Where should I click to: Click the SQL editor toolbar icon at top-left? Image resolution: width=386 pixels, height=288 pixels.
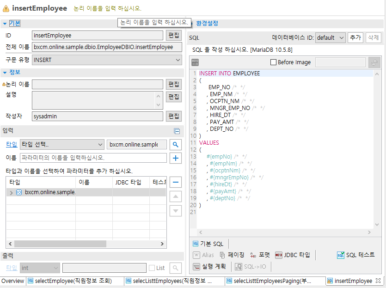(195, 62)
